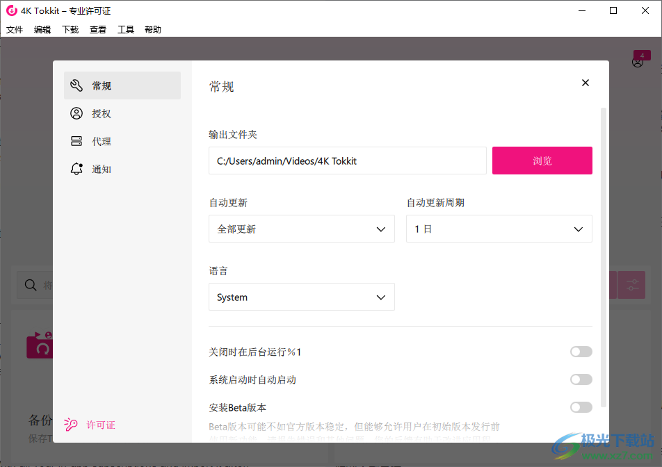Click the 关闭时在后台运行%1 text

255,352
